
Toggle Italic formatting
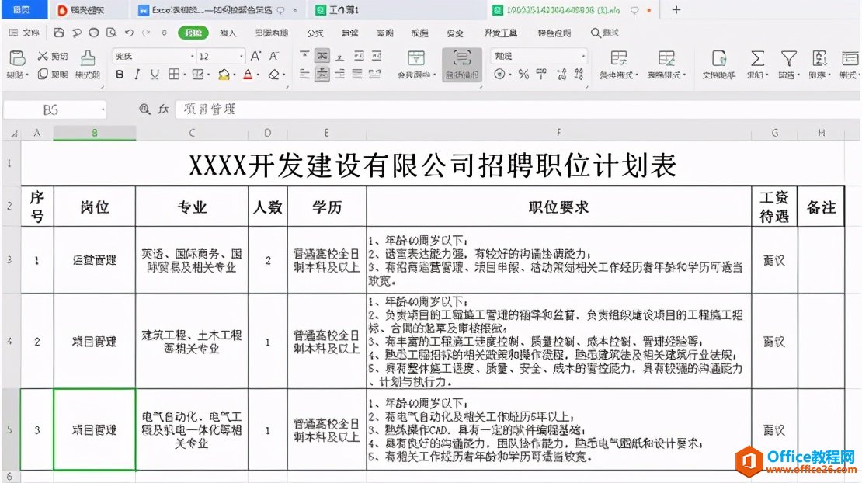click(x=137, y=75)
